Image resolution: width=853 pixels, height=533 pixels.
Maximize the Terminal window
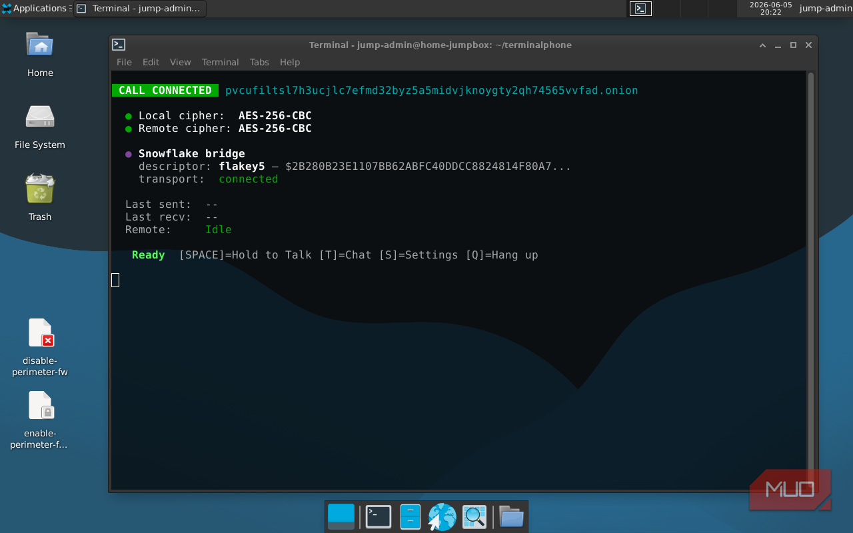pos(793,45)
